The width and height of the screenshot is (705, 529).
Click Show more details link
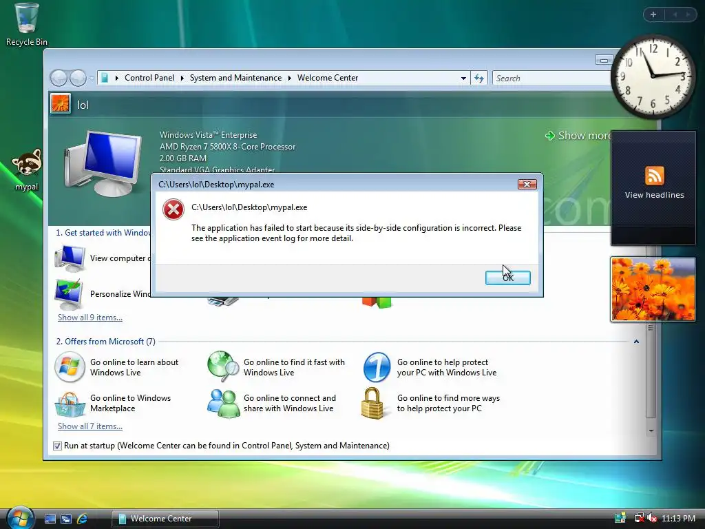[579, 136]
